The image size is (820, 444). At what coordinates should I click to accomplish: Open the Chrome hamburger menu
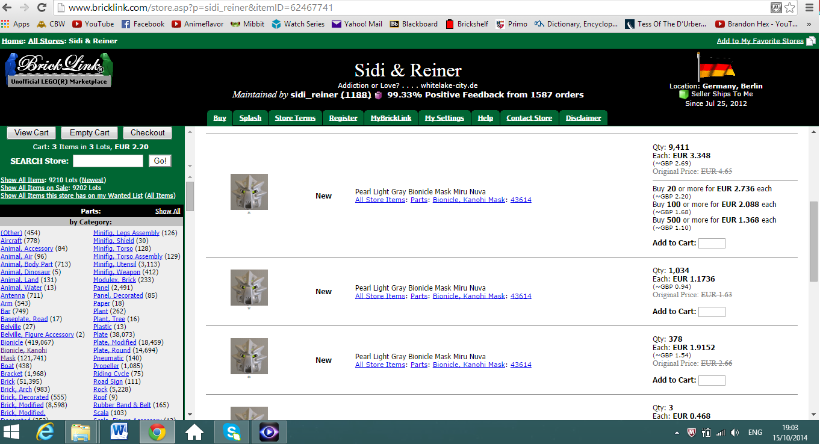[809, 8]
